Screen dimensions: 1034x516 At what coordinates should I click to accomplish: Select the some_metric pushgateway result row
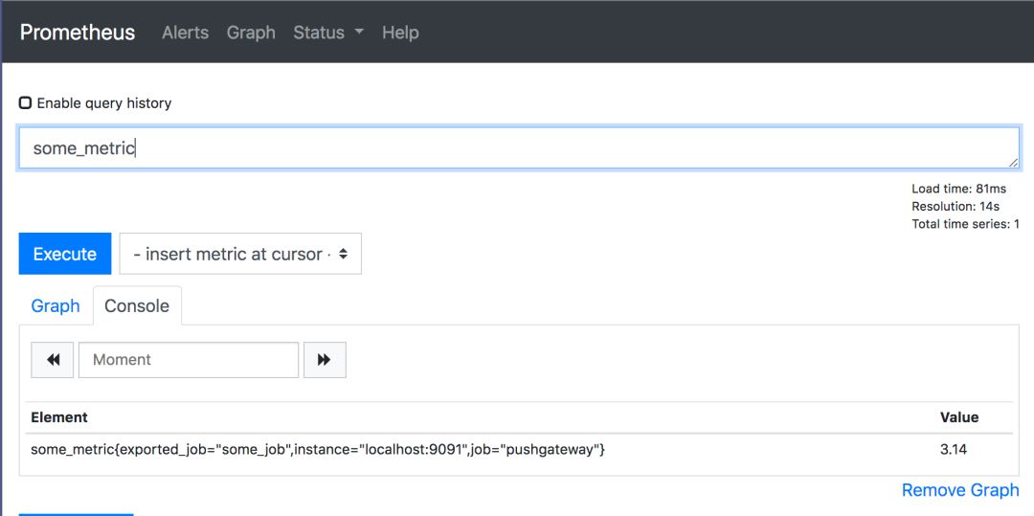point(318,449)
